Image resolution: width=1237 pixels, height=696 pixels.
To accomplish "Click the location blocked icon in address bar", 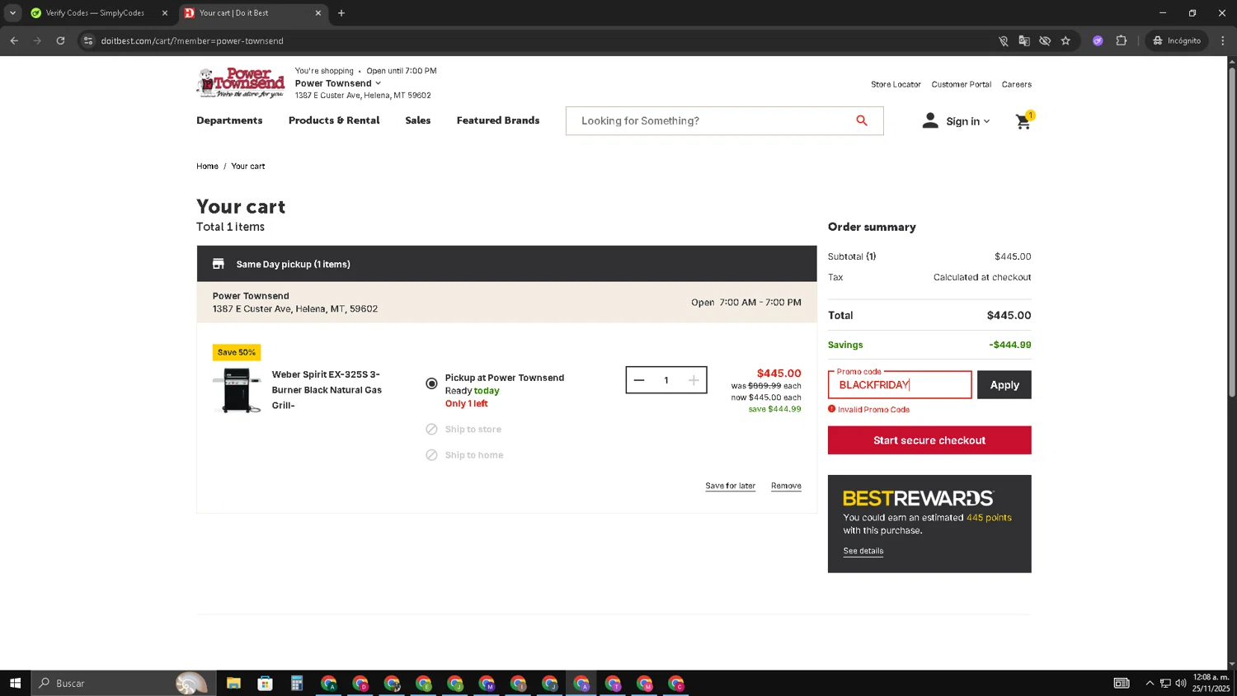I will [1004, 40].
